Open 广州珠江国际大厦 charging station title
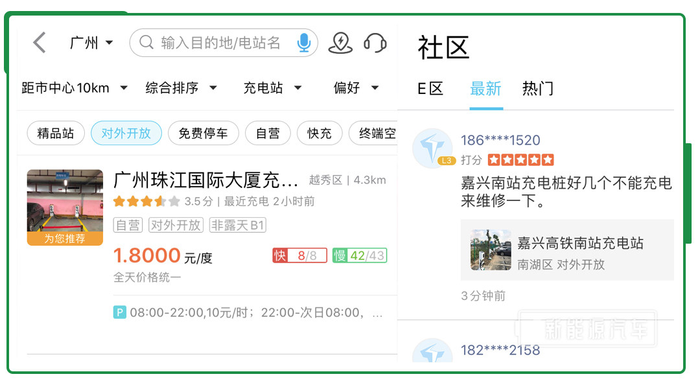700x383 pixels. point(205,180)
